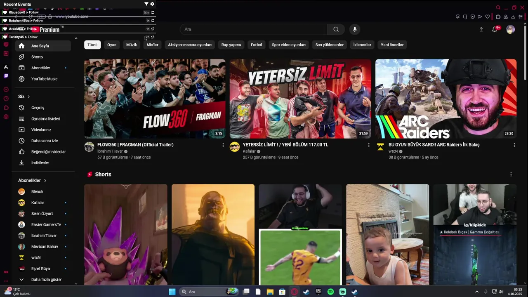Open Opera easy setup sliders icon

coord(521,17)
